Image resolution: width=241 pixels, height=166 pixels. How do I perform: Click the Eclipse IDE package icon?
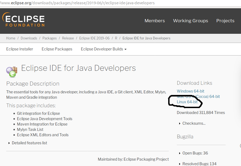[x=12, y=72]
